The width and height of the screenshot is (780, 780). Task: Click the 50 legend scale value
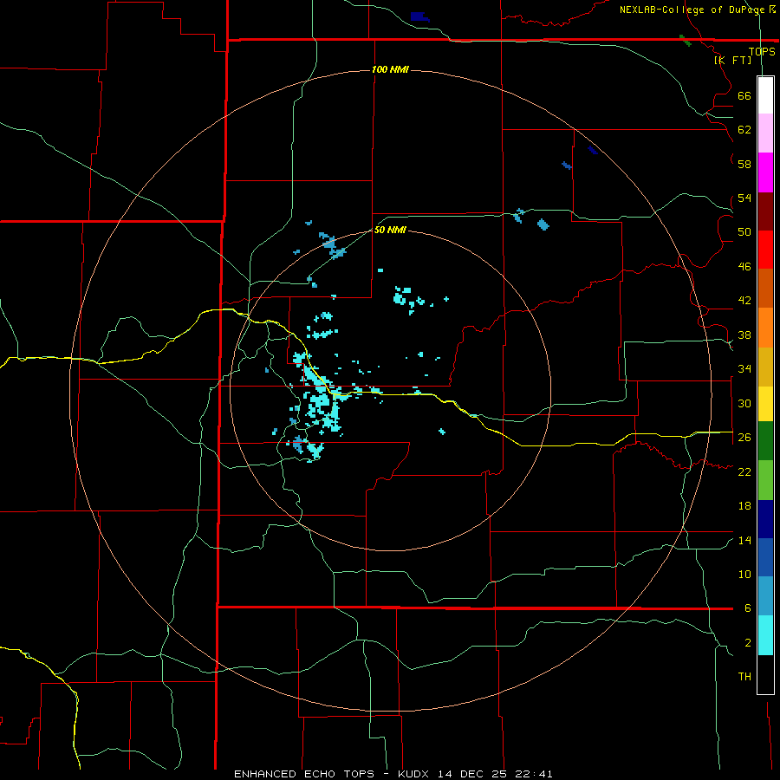744,232
